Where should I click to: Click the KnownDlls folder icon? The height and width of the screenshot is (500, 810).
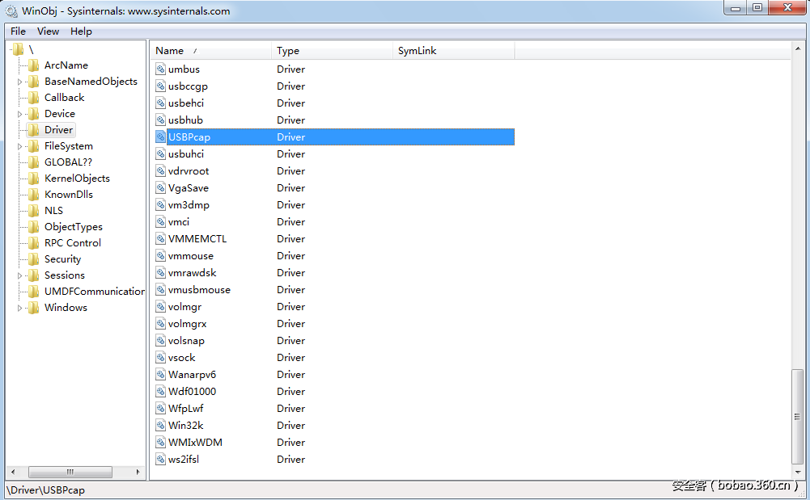[33, 195]
